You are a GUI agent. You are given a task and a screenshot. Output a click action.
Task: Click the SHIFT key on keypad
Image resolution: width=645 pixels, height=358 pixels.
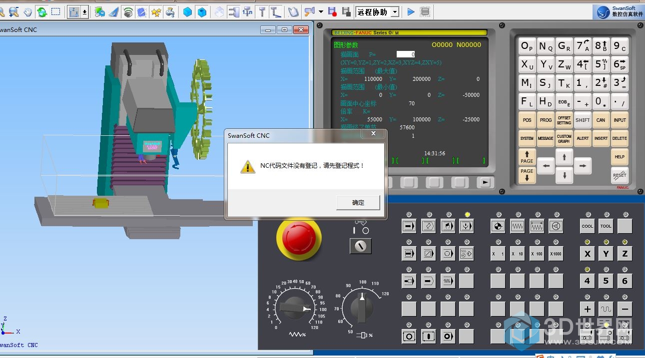coord(583,120)
